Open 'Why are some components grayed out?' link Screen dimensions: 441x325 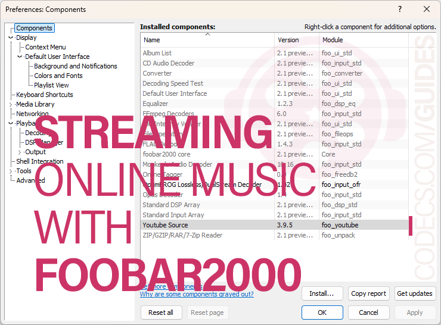pos(197,294)
